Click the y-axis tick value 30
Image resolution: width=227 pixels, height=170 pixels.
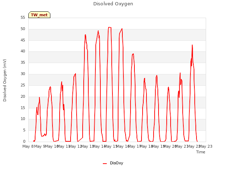click(23, 74)
